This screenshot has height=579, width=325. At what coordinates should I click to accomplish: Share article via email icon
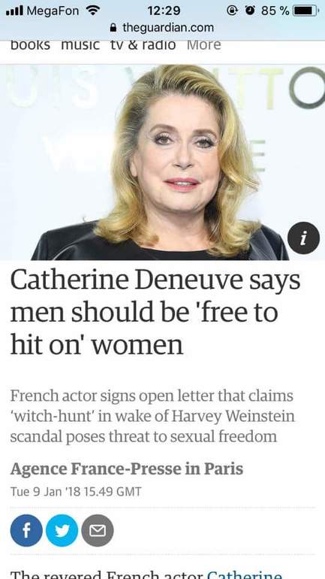point(98,531)
